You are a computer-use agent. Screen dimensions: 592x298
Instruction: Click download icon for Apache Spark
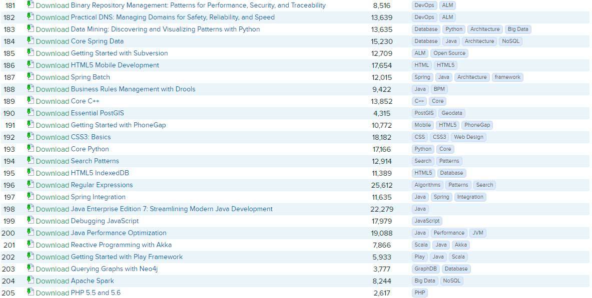point(31,281)
